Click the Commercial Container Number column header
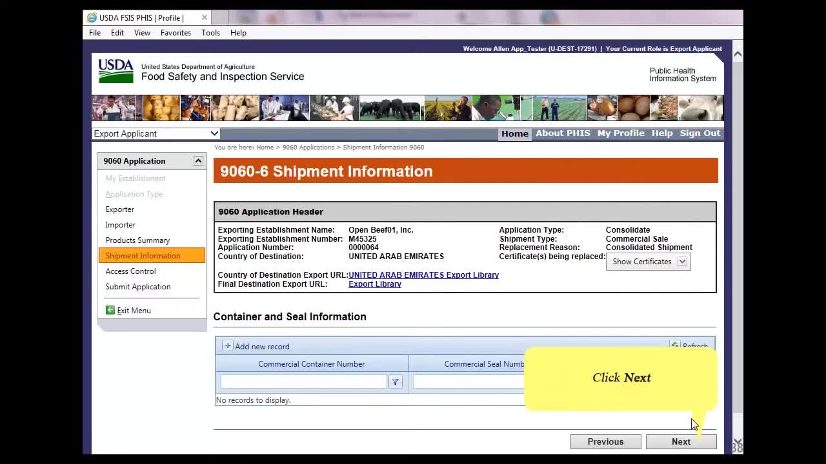Viewport: 826px width, 464px height. point(312,364)
